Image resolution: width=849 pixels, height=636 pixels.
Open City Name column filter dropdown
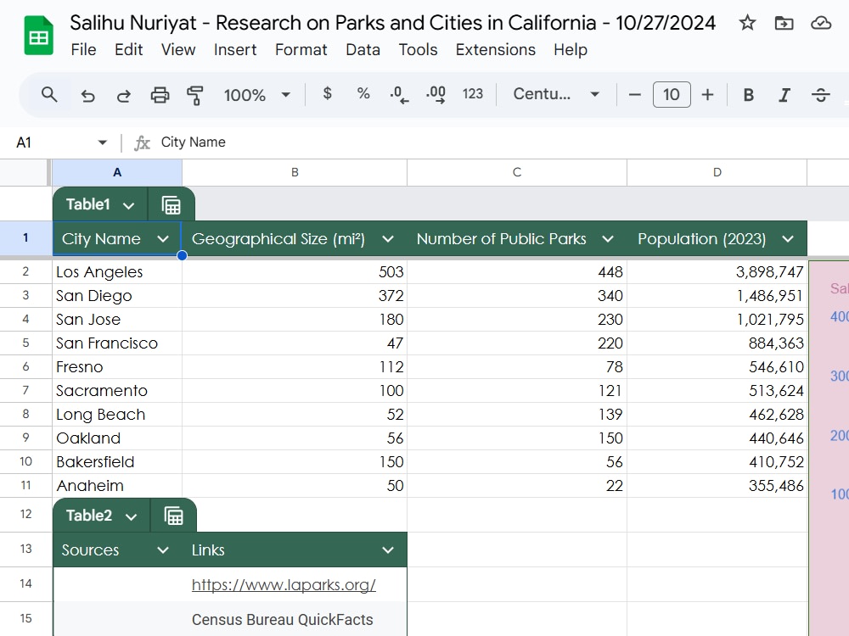click(x=163, y=239)
